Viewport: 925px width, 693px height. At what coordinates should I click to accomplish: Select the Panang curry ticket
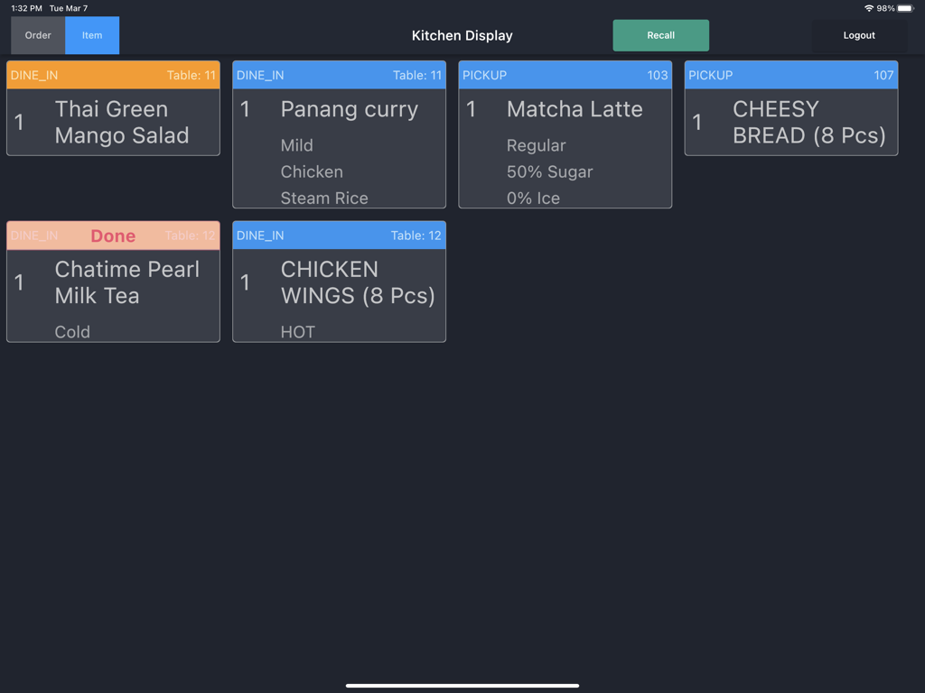coord(339,135)
